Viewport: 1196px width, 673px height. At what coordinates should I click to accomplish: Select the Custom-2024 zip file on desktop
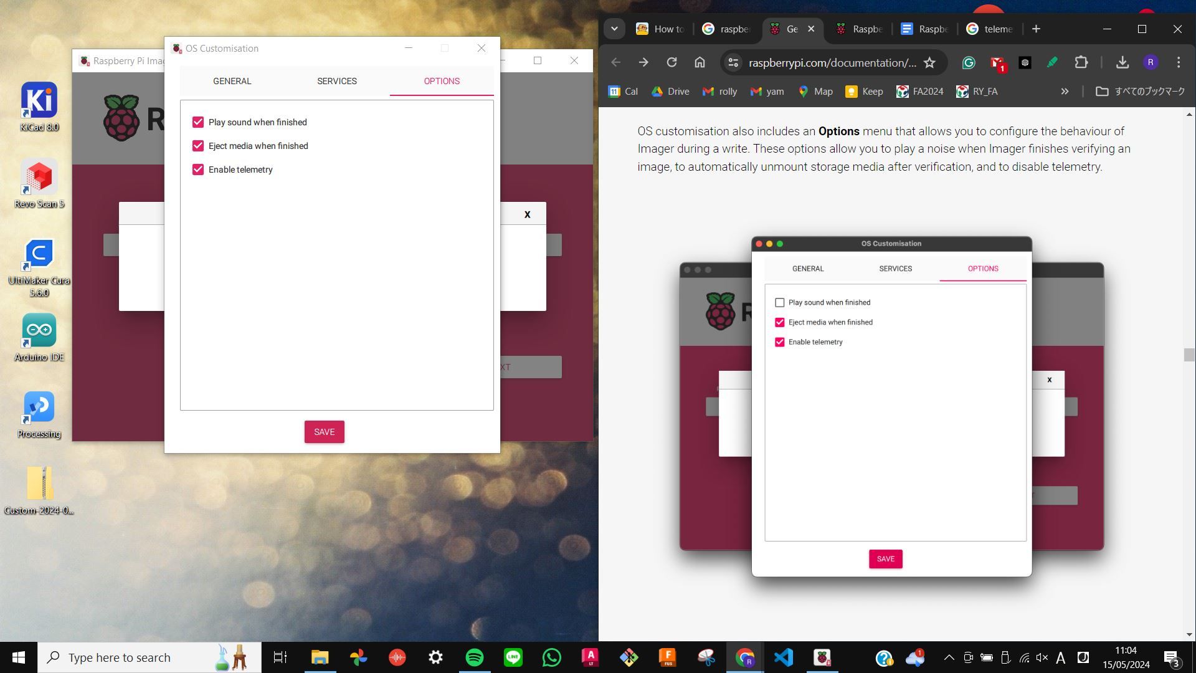(39, 491)
